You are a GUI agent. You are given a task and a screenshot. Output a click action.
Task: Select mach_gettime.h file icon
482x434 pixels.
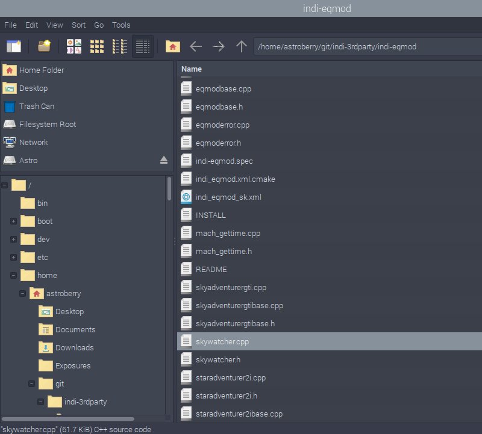click(186, 251)
